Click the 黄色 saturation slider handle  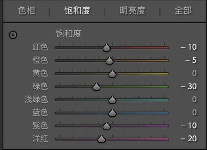click(x=112, y=74)
